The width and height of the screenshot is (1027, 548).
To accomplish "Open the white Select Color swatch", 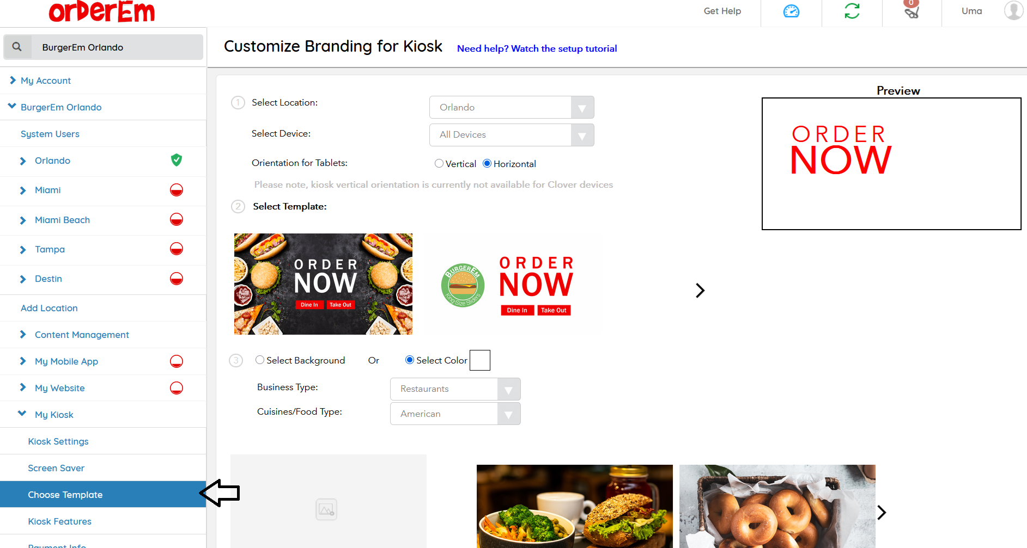I will pos(480,360).
